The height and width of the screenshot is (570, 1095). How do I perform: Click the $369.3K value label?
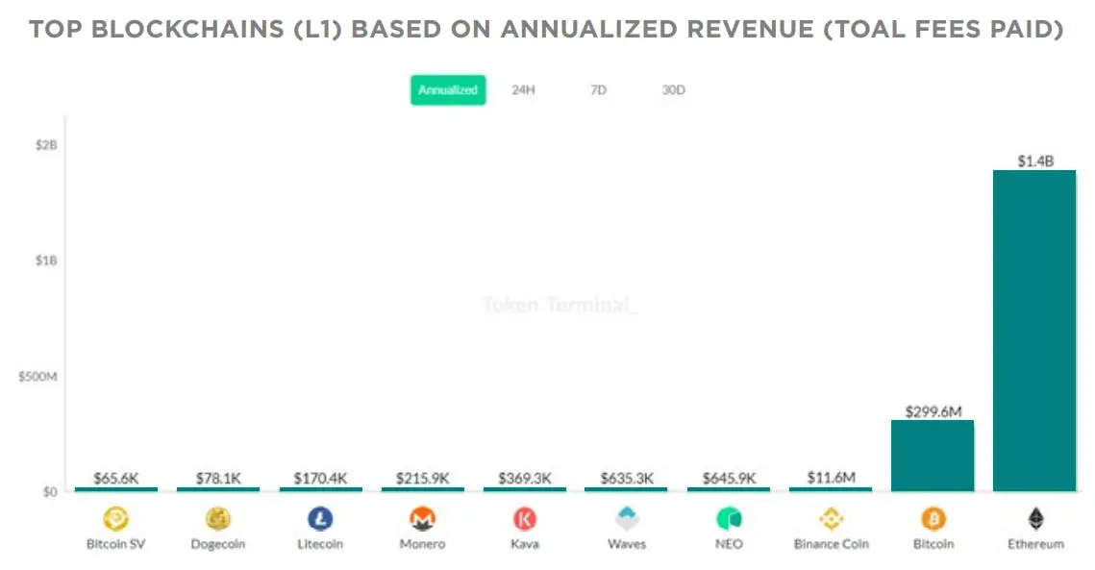(x=525, y=479)
